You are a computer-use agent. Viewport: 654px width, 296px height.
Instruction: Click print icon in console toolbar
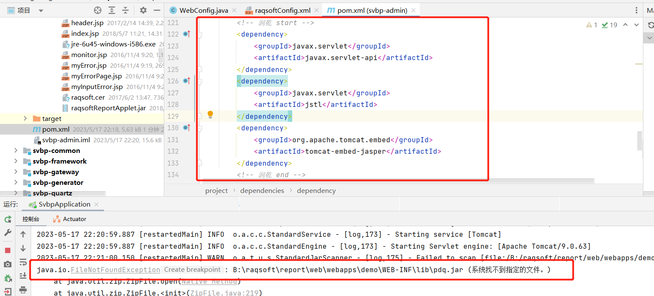tap(23, 290)
